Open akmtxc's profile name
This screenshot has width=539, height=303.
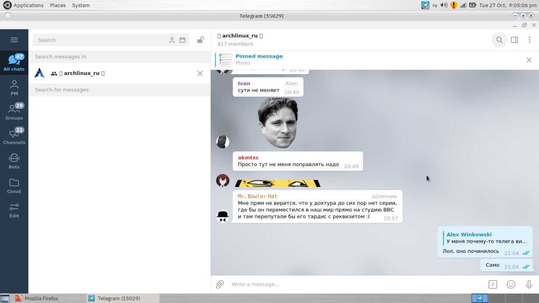coord(248,158)
